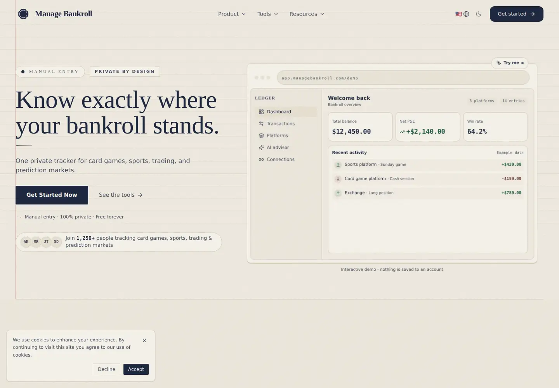Click the Try me badge
Viewport: 559px width, 388px height.
point(510,63)
